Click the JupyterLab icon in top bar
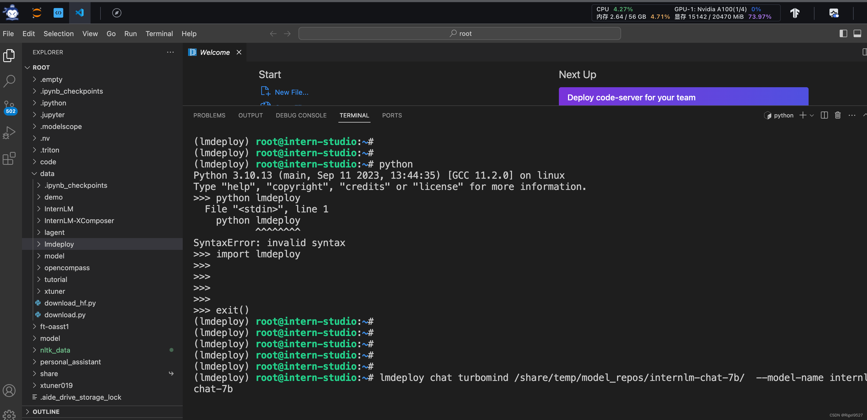This screenshot has height=420, width=867. 37,13
